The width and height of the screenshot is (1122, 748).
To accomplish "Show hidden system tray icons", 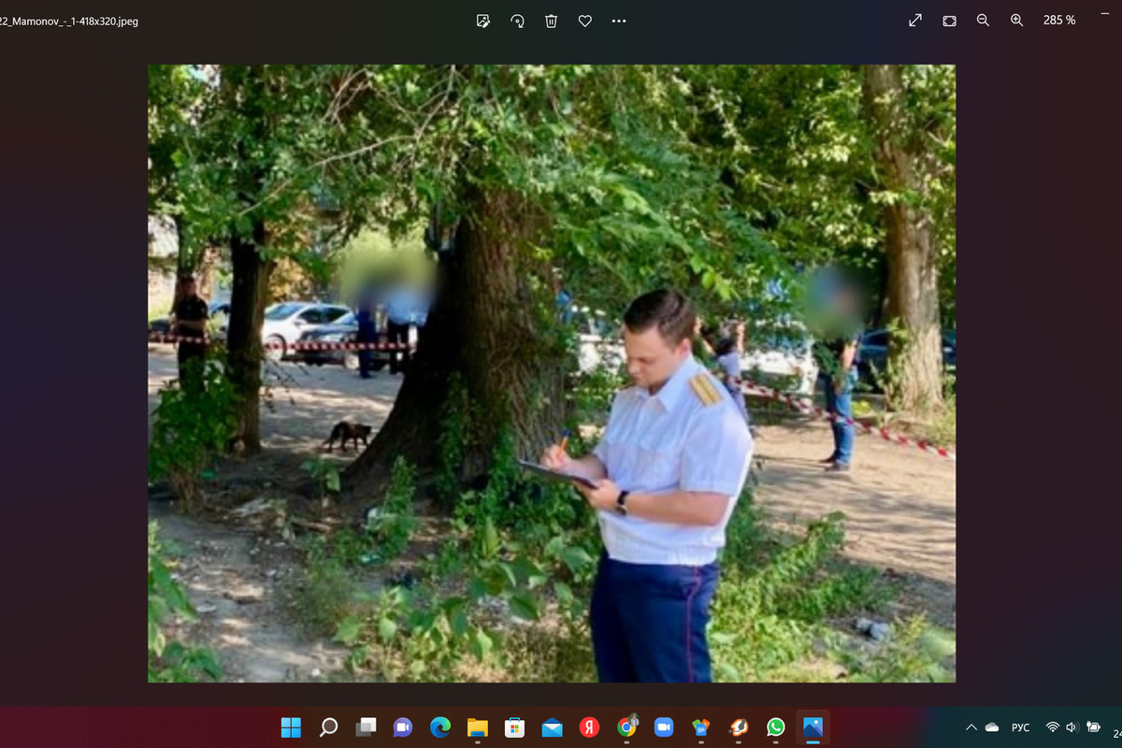I will click(x=971, y=727).
